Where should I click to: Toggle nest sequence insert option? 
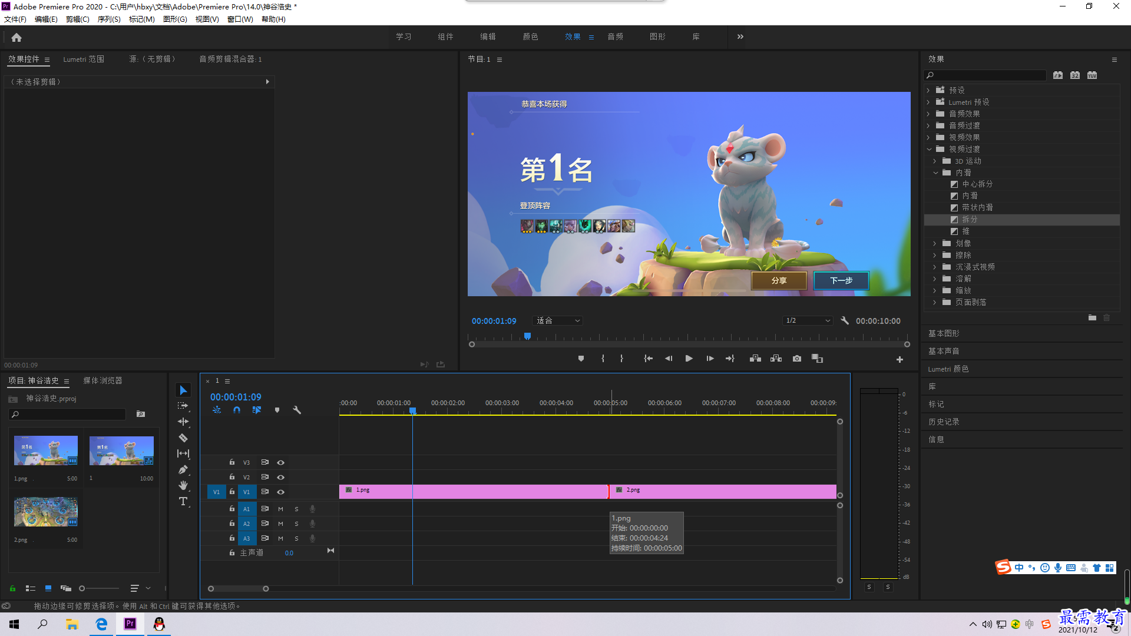pyautogui.click(x=217, y=410)
